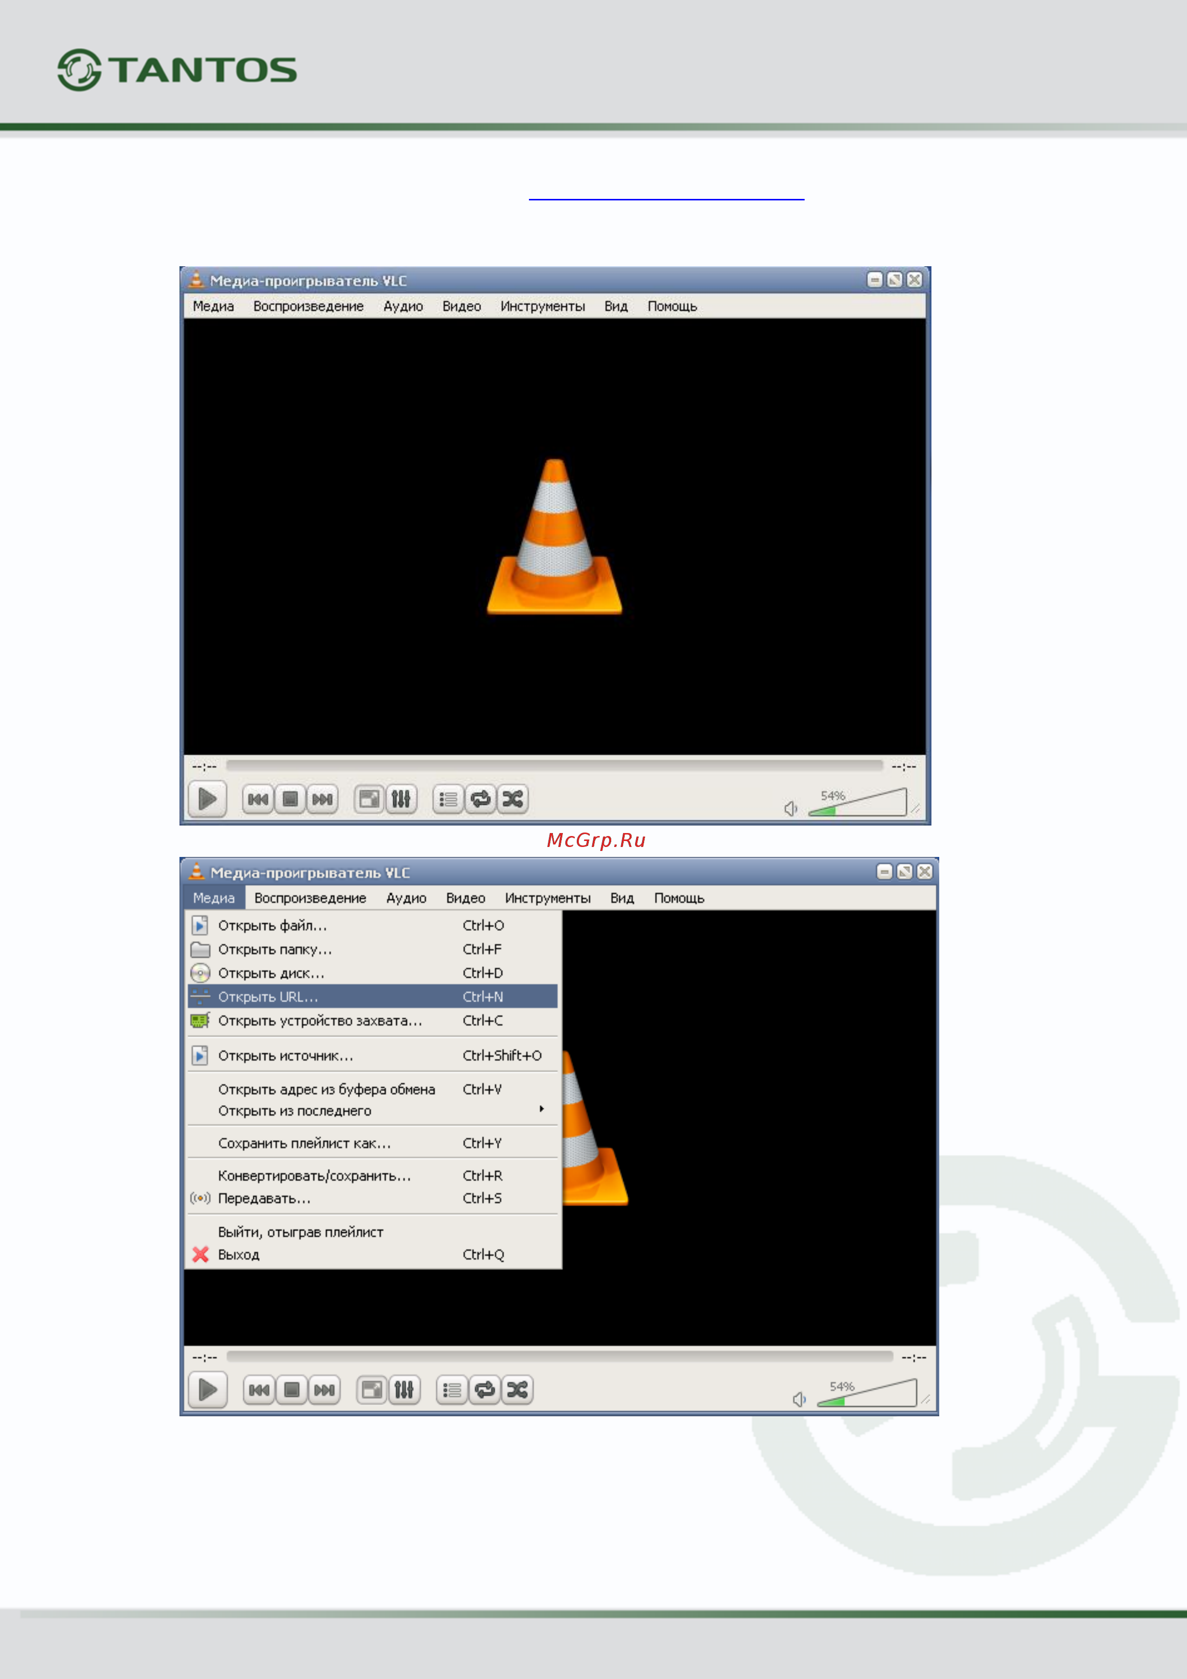
Task: Show the playlist icon in the upper VLC window
Action: tap(448, 799)
